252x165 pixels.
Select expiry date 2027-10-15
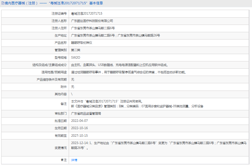click(79, 136)
